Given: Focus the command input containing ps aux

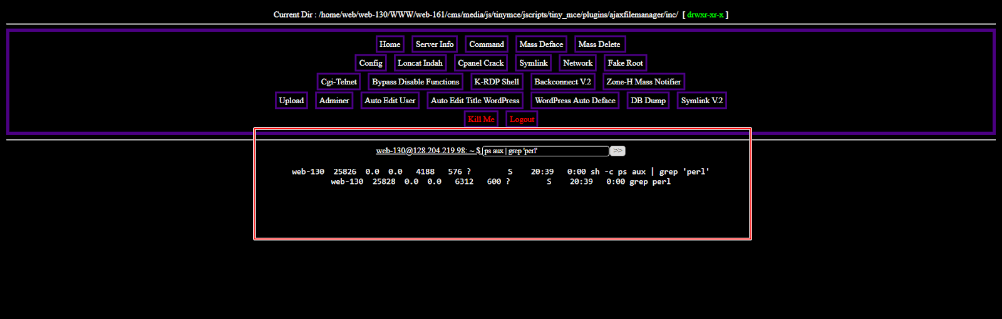Looking at the screenshot, I should point(545,151).
